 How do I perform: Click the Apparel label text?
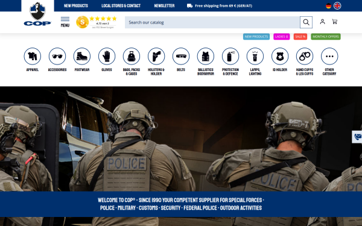click(33, 70)
